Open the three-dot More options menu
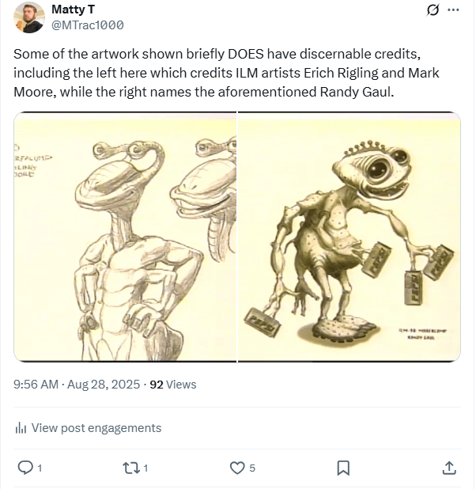 tap(453, 10)
